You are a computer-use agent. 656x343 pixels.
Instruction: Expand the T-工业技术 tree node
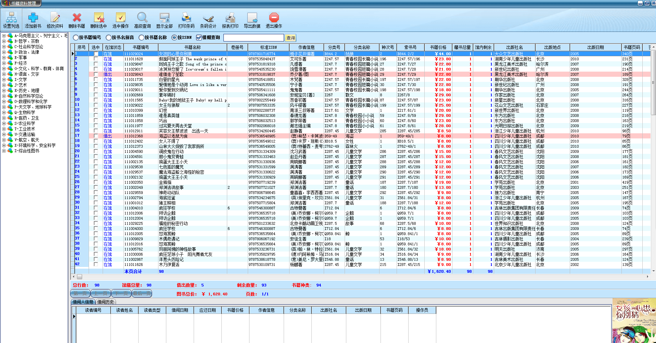(4, 129)
